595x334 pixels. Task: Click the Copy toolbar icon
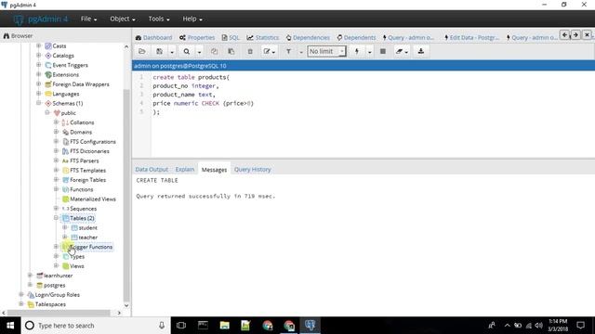point(214,52)
